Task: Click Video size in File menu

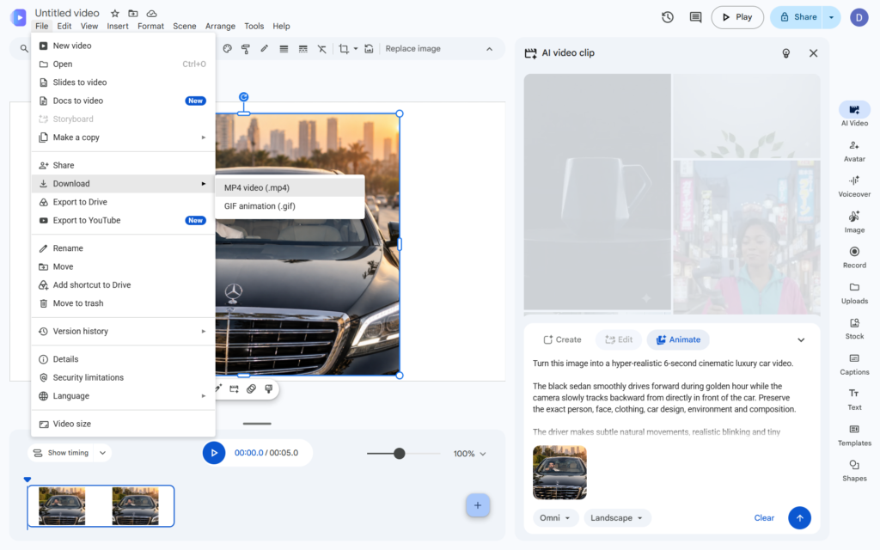Action: [124, 424]
